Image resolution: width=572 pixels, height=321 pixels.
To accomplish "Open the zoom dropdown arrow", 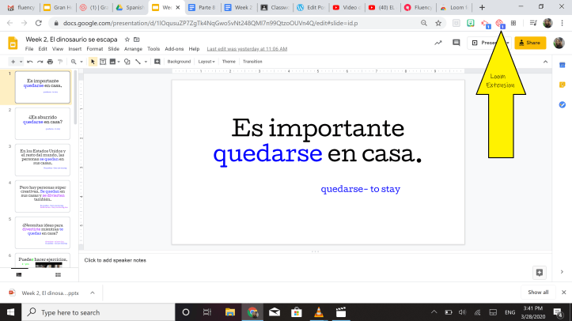I will [81, 61].
